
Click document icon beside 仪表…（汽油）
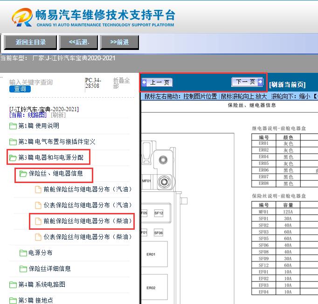click(38, 205)
